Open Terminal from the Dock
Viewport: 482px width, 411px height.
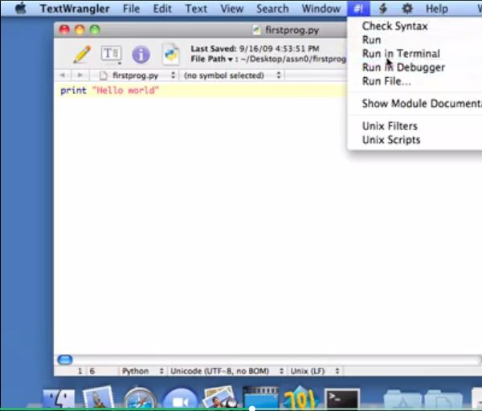(342, 399)
